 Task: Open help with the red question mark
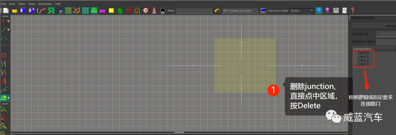(x=353, y=11)
